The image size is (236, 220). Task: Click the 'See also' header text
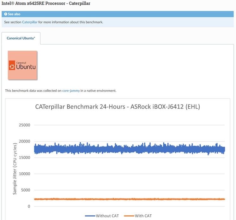click(14, 14)
